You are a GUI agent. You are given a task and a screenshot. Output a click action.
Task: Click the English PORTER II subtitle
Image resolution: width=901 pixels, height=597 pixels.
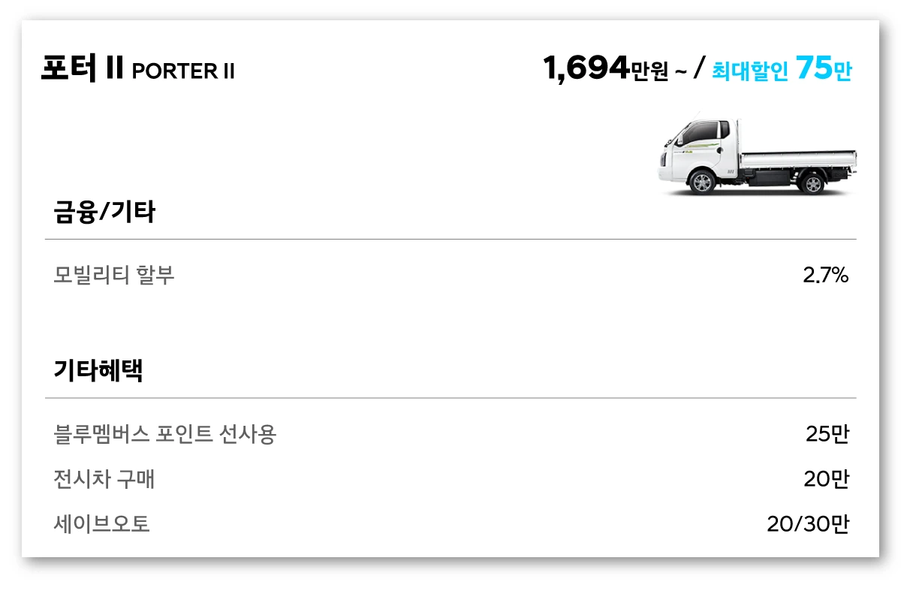pyautogui.click(x=182, y=71)
